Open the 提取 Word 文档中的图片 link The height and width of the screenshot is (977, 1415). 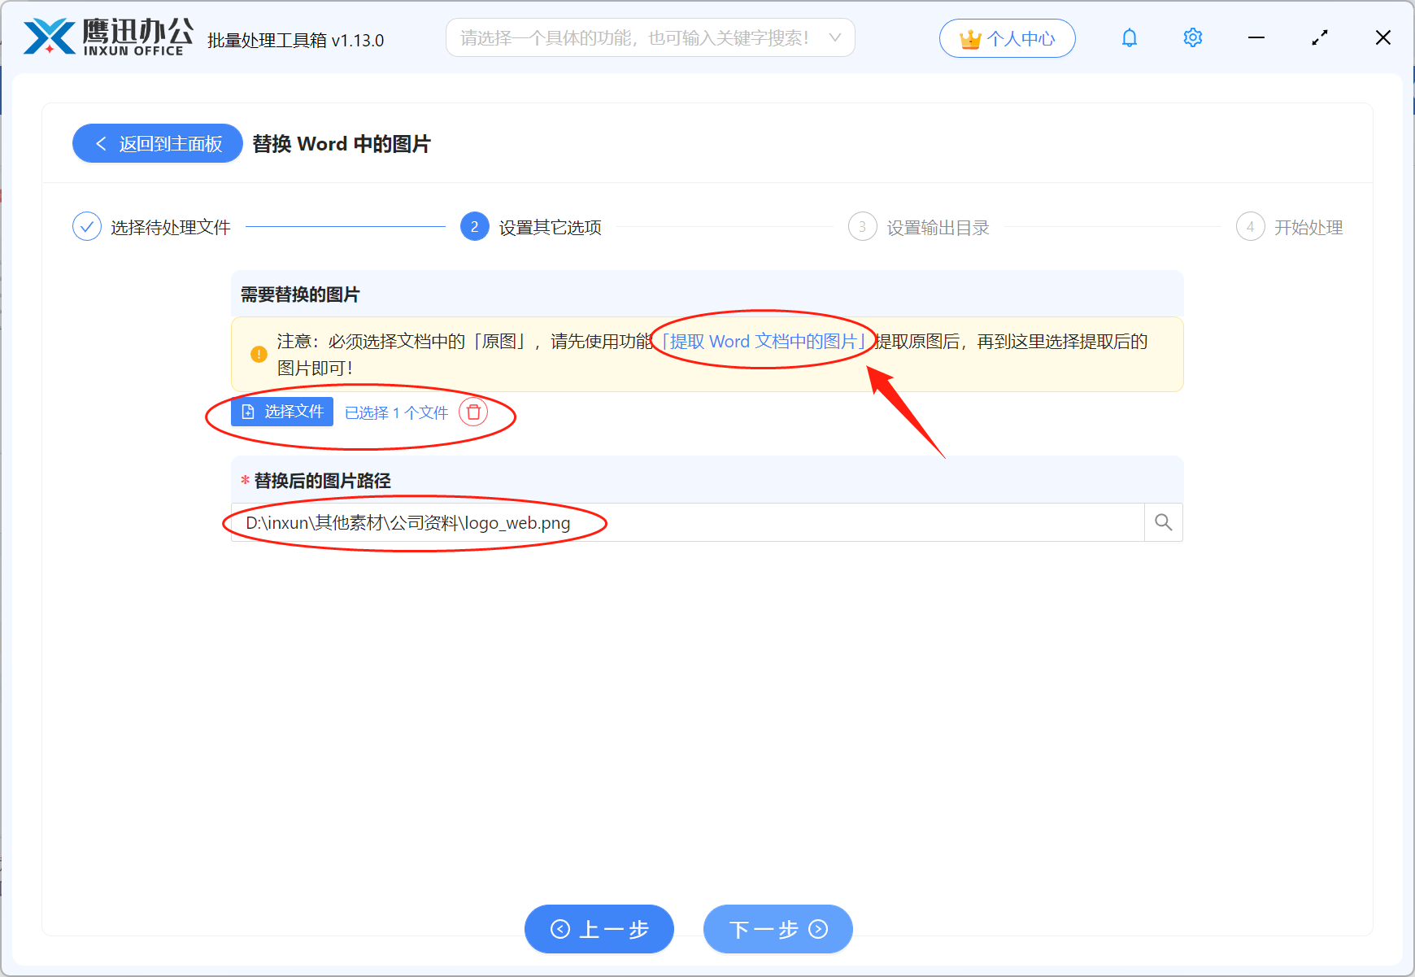click(x=765, y=341)
